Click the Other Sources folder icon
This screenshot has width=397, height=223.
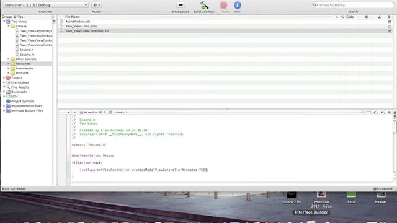coord(12,59)
